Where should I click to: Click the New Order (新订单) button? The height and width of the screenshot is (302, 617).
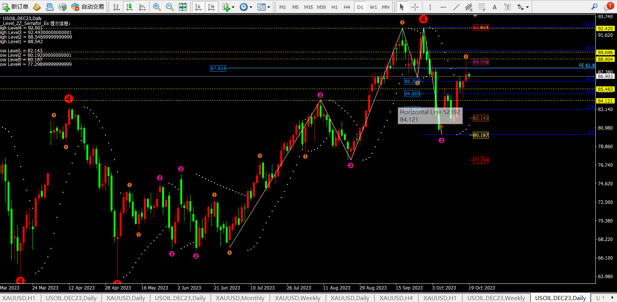[15, 7]
